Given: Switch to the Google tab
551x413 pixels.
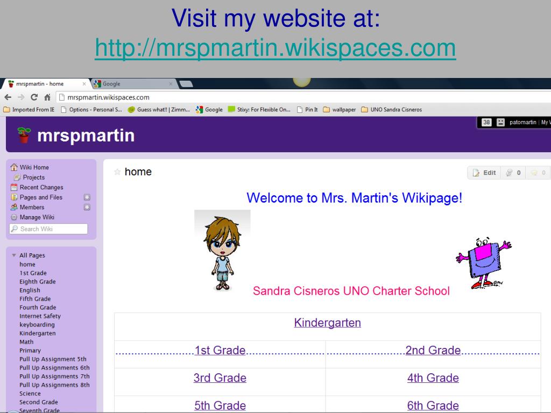Looking at the screenshot, I should pos(133,84).
